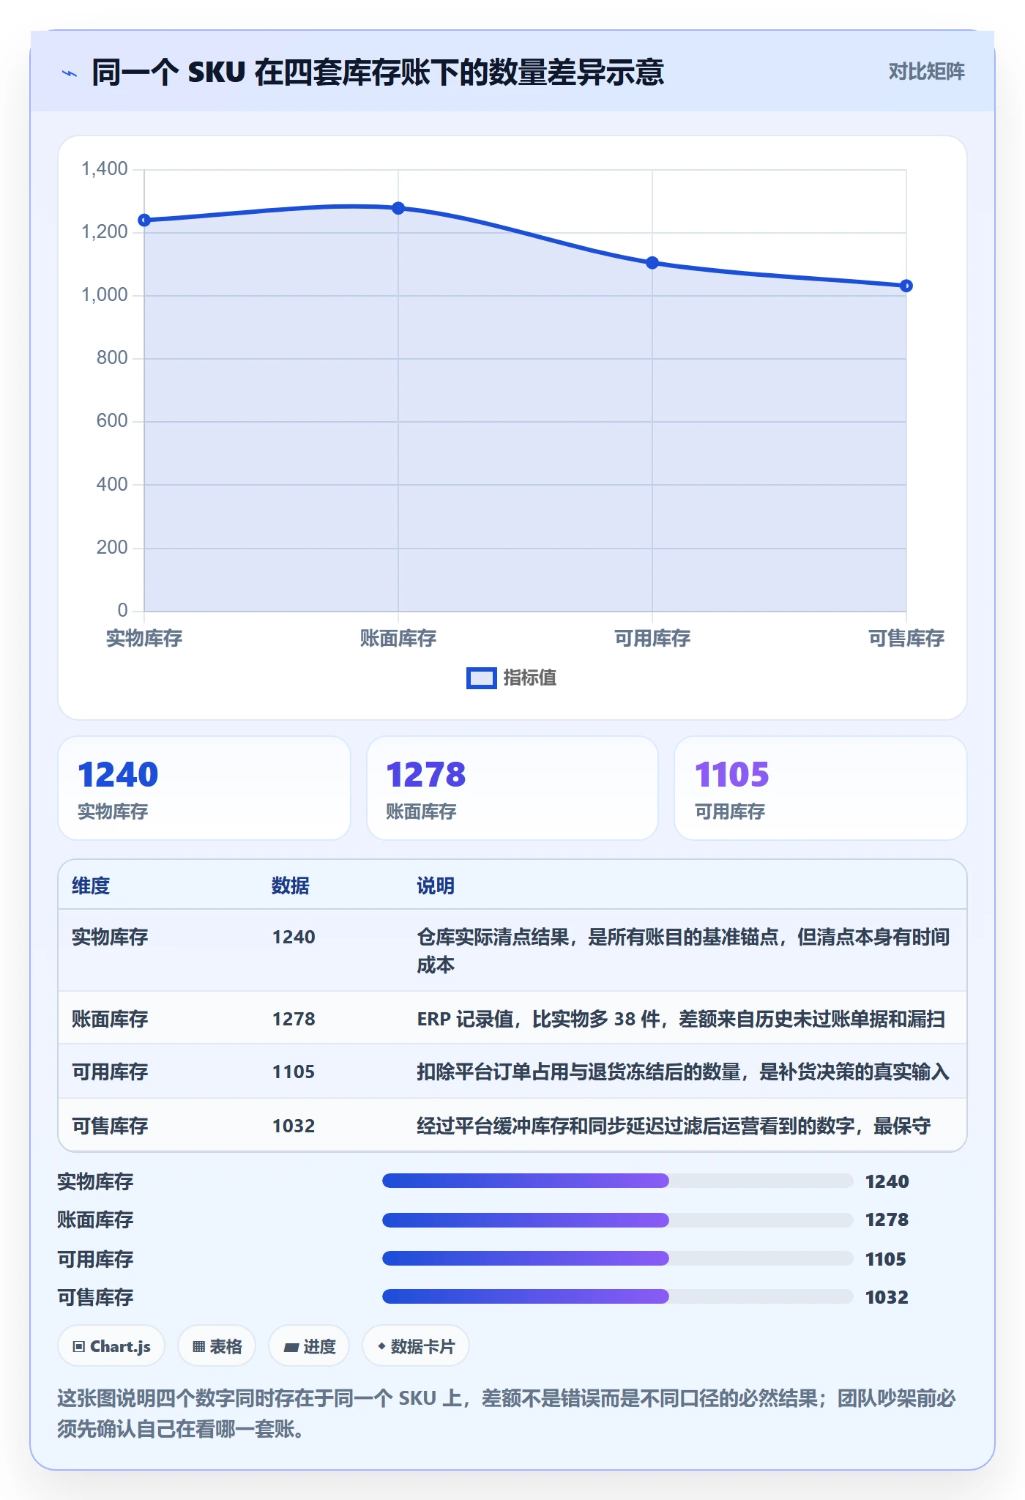Click the 账面库存 x-axis label under the chart
Viewport: 1025px width, 1500px height.
pos(398,639)
